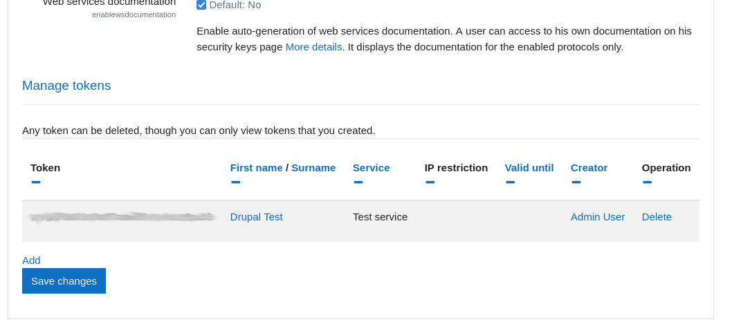Viewport: 743px width, 333px height.
Task: Hide the Service column using its minus icon
Action: [358, 182]
